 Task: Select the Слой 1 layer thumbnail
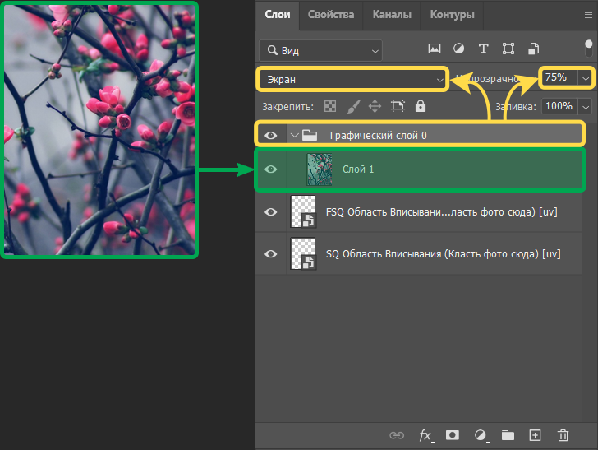click(320, 169)
